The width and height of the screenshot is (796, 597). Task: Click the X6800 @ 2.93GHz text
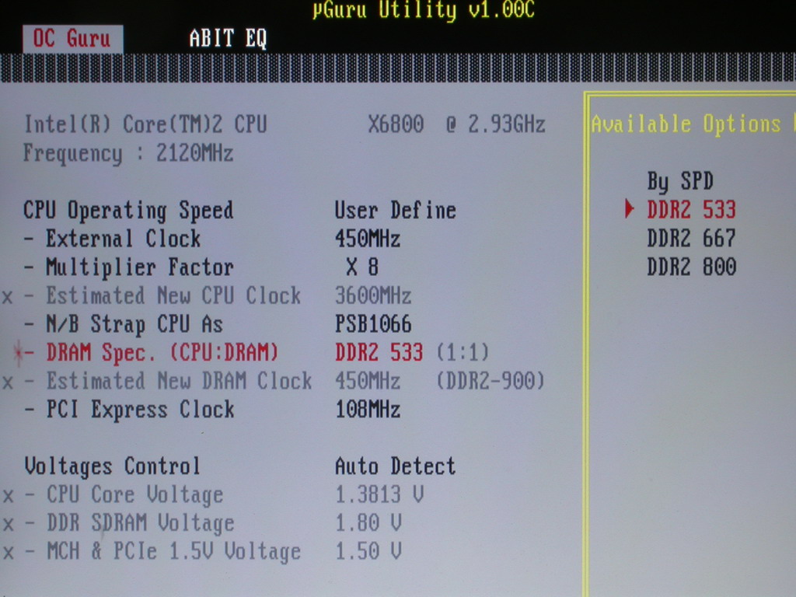[x=456, y=124]
